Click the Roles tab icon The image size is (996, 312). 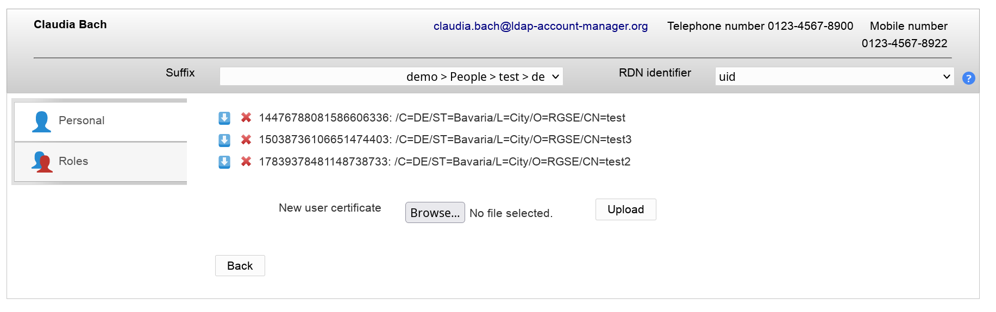(42, 162)
